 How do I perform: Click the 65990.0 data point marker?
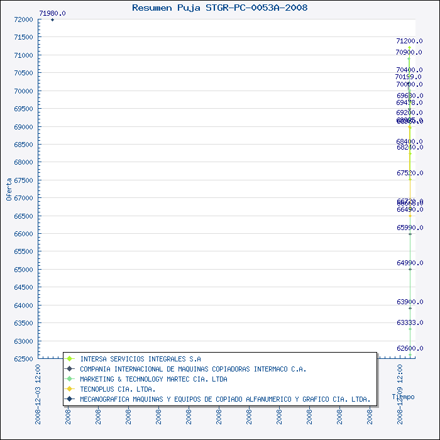[x=410, y=234]
